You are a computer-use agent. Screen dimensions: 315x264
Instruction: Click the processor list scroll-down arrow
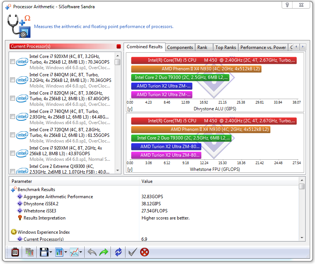[118, 171]
